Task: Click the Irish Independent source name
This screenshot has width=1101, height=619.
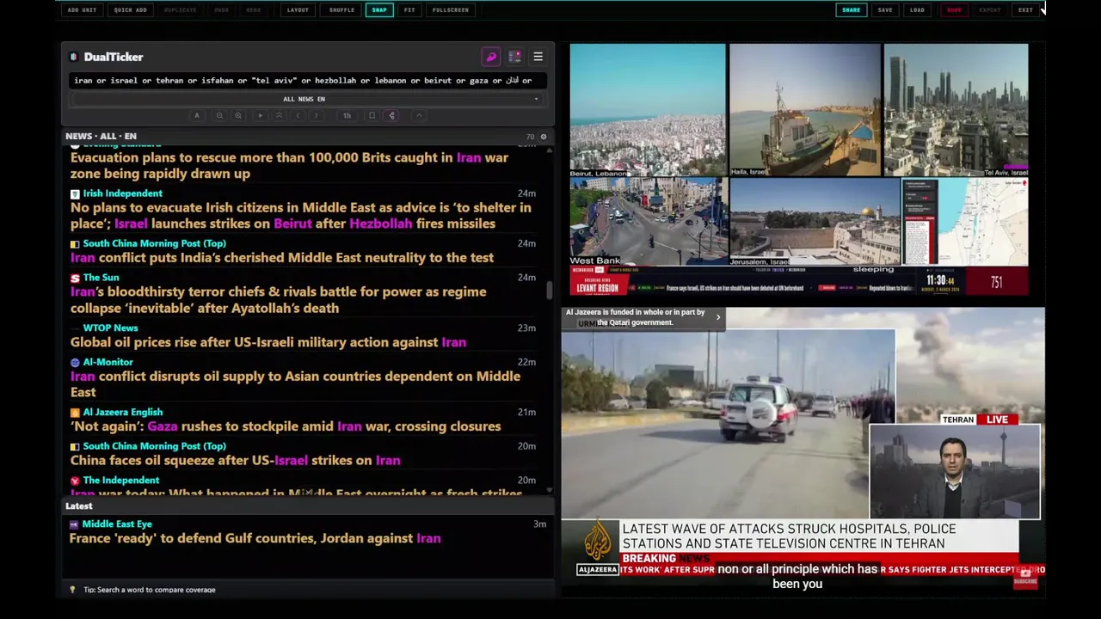Action: [x=122, y=193]
